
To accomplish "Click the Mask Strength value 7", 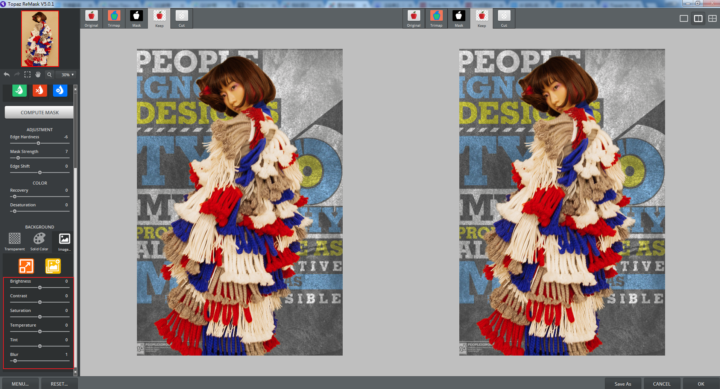I will pyautogui.click(x=67, y=151).
